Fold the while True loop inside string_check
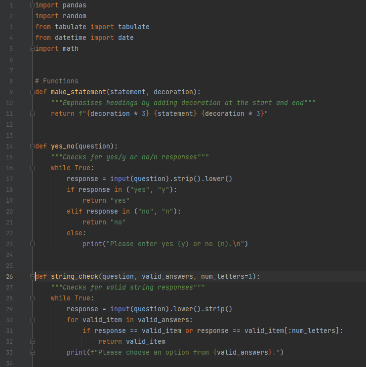Viewport: 366px width, 367px height. coord(33,298)
